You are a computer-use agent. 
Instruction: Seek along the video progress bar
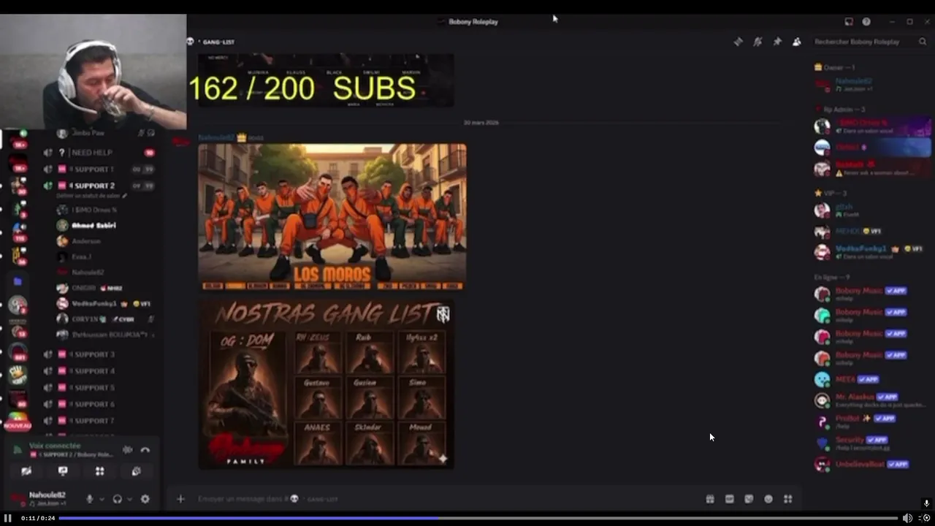click(x=478, y=518)
